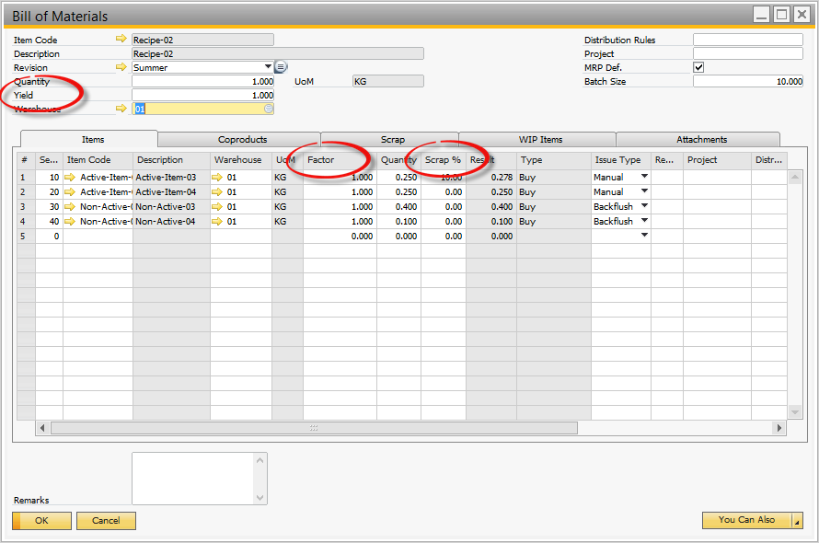The image size is (819, 543).
Task: Switch to the Coproducts tab
Action: [242, 140]
